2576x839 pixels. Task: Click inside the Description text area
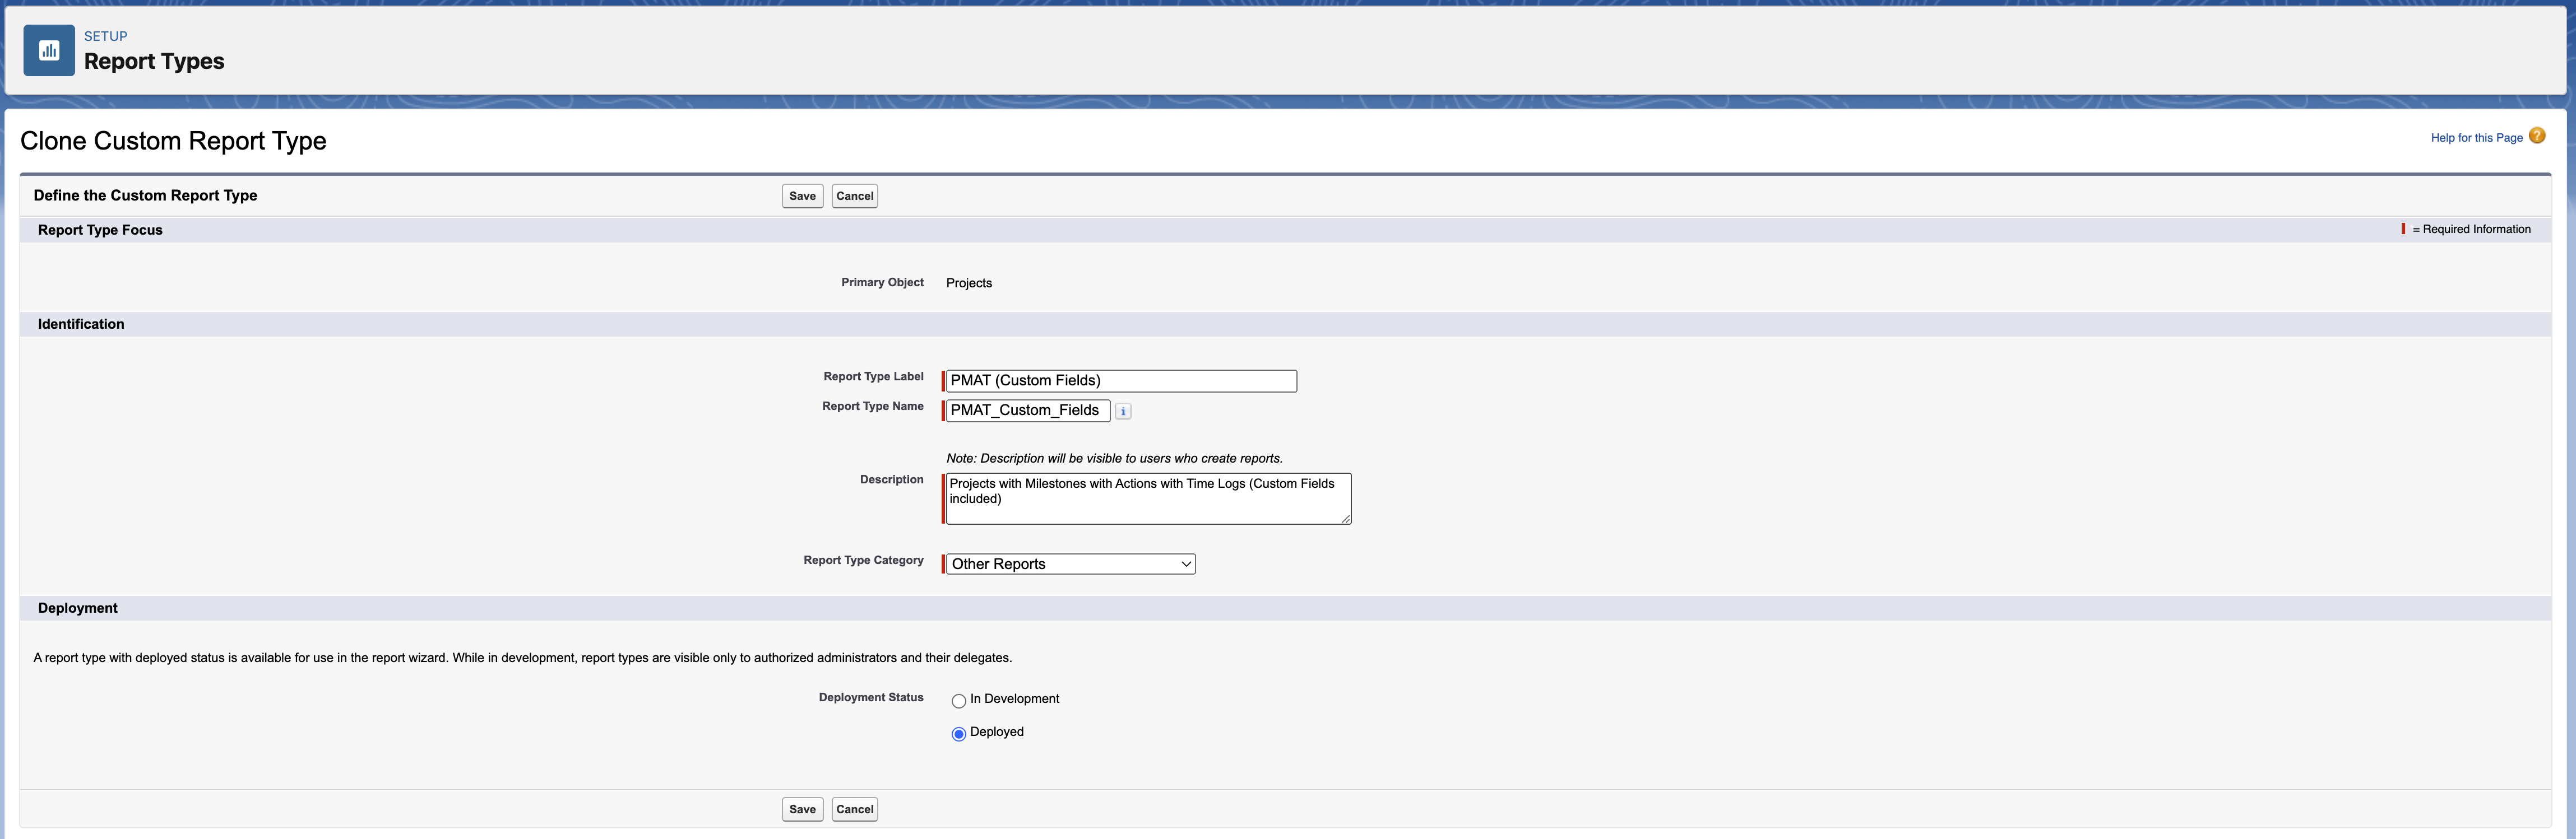1148,498
